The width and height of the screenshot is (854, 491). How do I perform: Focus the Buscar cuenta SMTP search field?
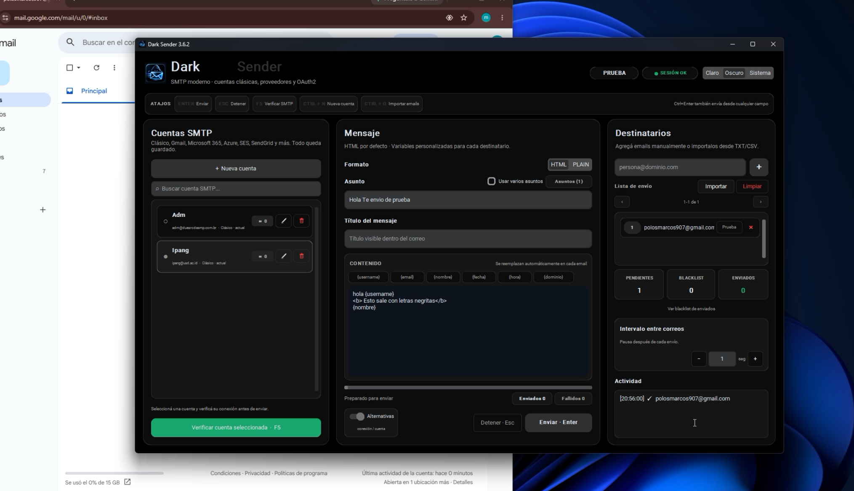coord(236,188)
